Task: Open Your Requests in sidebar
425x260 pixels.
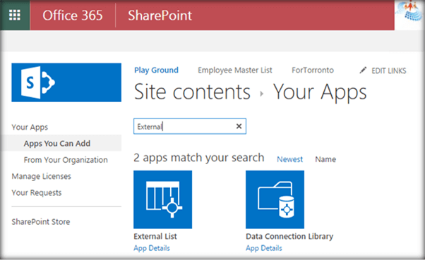Action: click(x=37, y=192)
